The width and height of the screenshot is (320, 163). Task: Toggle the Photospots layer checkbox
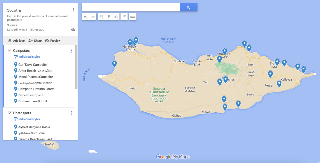[x=10, y=113]
